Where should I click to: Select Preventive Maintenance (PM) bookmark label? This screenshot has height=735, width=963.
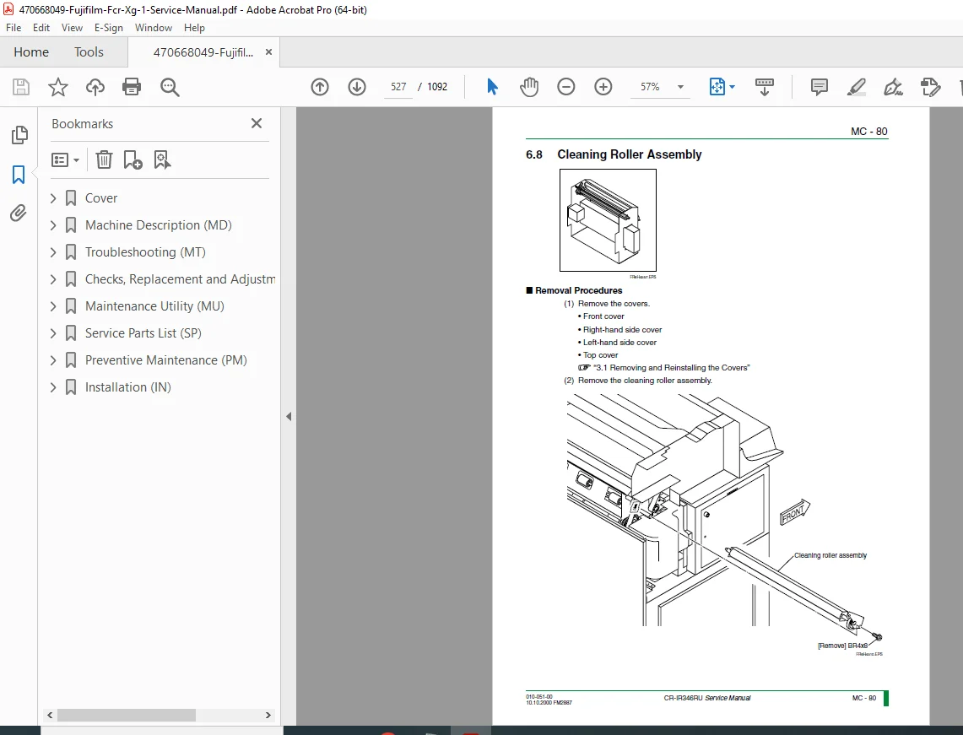coord(165,360)
